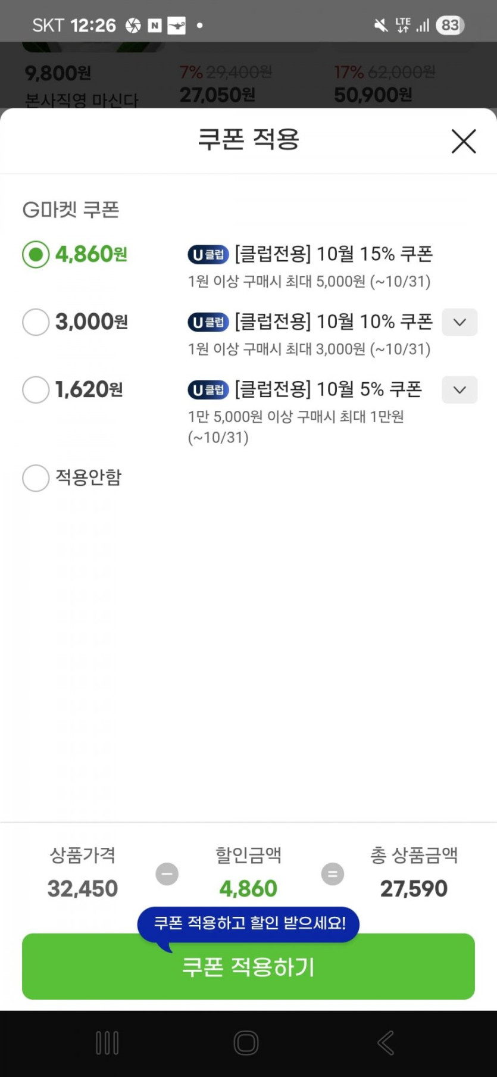Tap the [클럽전용] 10월 15% 쿠폰 title
This screenshot has height=1077, width=497.
tap(333, 254)
